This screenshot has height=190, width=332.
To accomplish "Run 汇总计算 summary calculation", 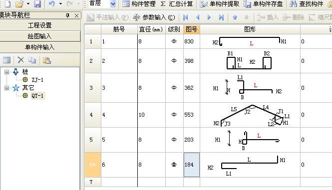I will (177, 4).
